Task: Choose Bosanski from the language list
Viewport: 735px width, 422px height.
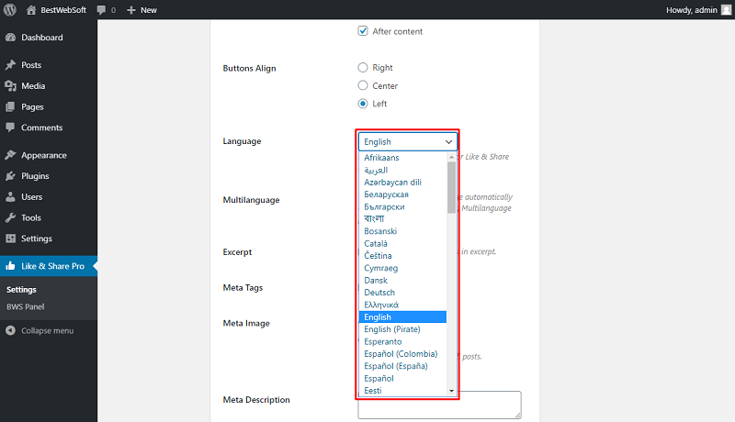Action: point(402,231)
